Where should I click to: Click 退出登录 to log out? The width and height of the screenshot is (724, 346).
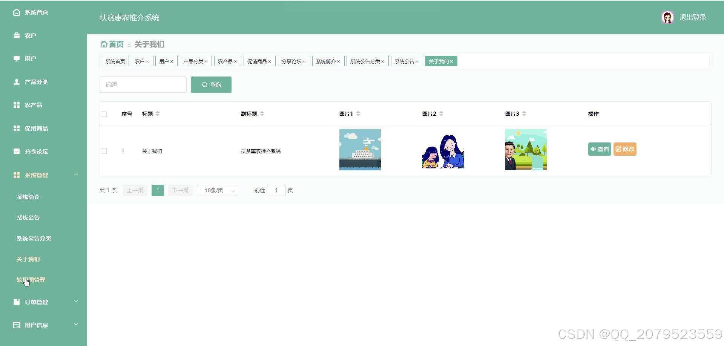pyautogui.click(x=693, y=17)
